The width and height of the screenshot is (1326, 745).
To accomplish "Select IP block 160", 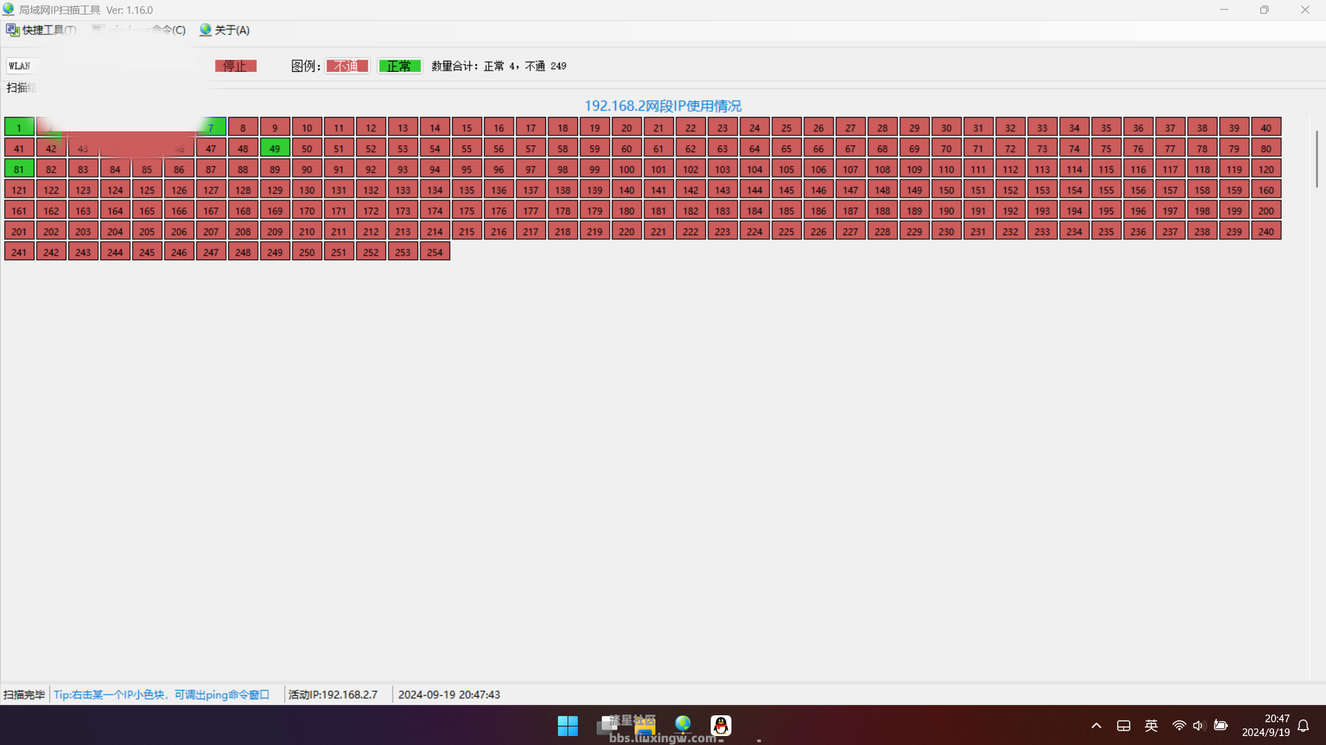I will click(1266, 189).
